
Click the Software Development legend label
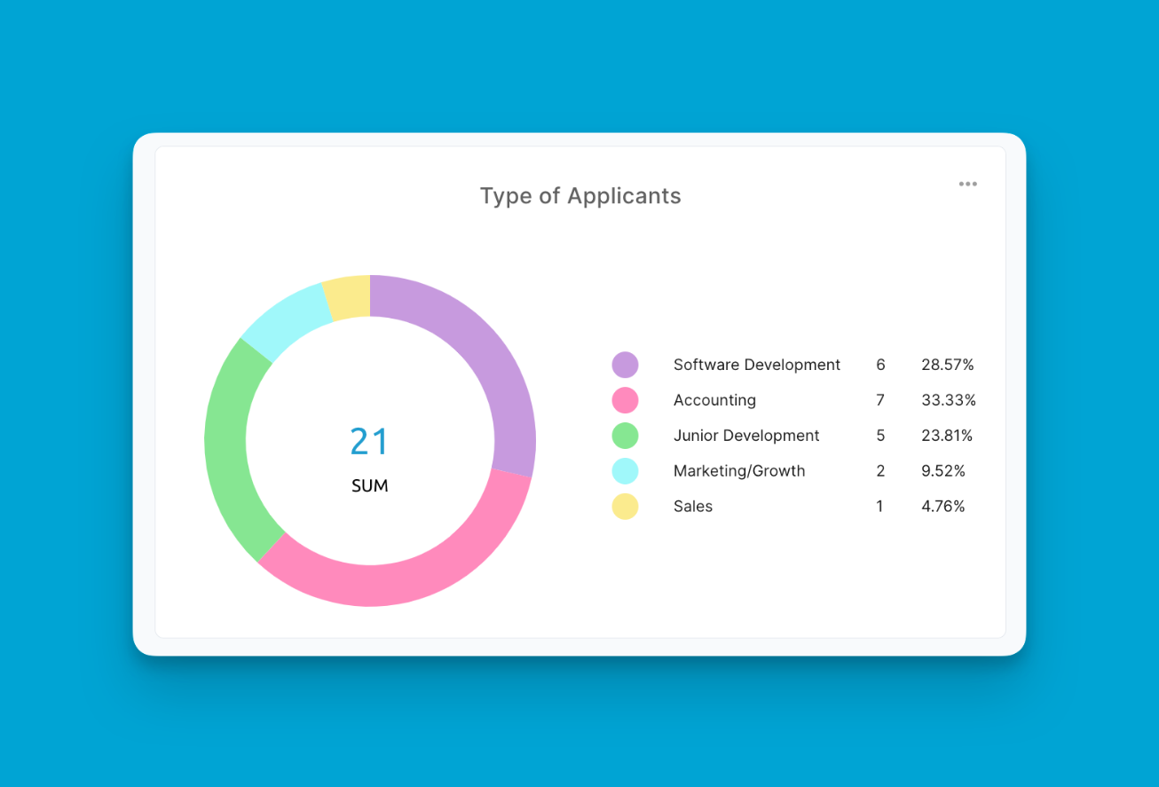coord(757,365)
